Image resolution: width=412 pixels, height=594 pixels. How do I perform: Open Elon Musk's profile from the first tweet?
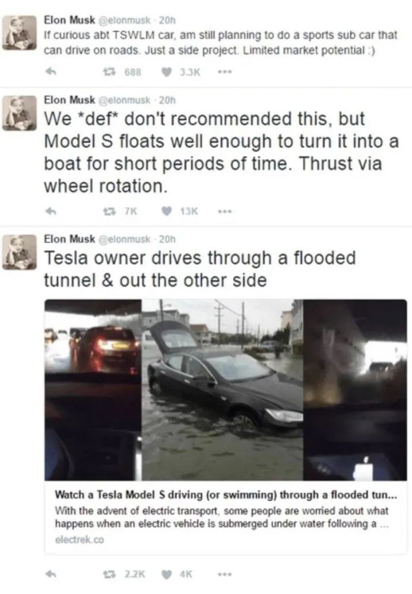69,20
